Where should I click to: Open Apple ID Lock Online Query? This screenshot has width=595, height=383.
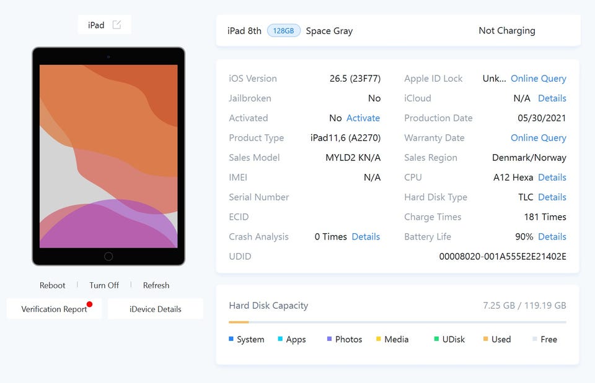click(x=539, y=79)
